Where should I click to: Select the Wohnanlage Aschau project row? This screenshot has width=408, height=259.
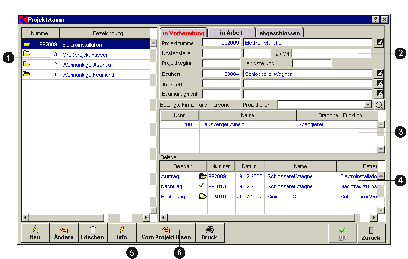tap(86, 65)
